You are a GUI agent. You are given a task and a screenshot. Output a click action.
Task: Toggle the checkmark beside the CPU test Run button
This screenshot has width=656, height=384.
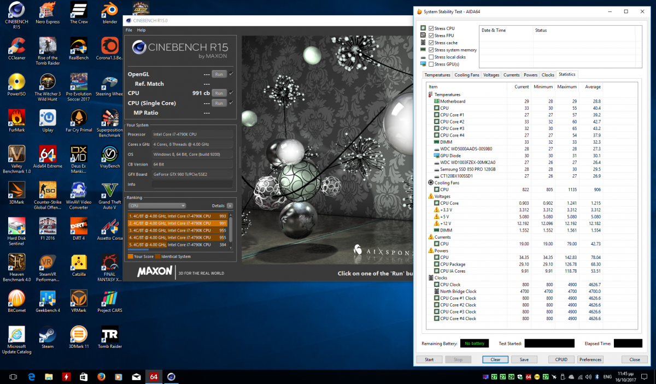[x=231, y=93]
